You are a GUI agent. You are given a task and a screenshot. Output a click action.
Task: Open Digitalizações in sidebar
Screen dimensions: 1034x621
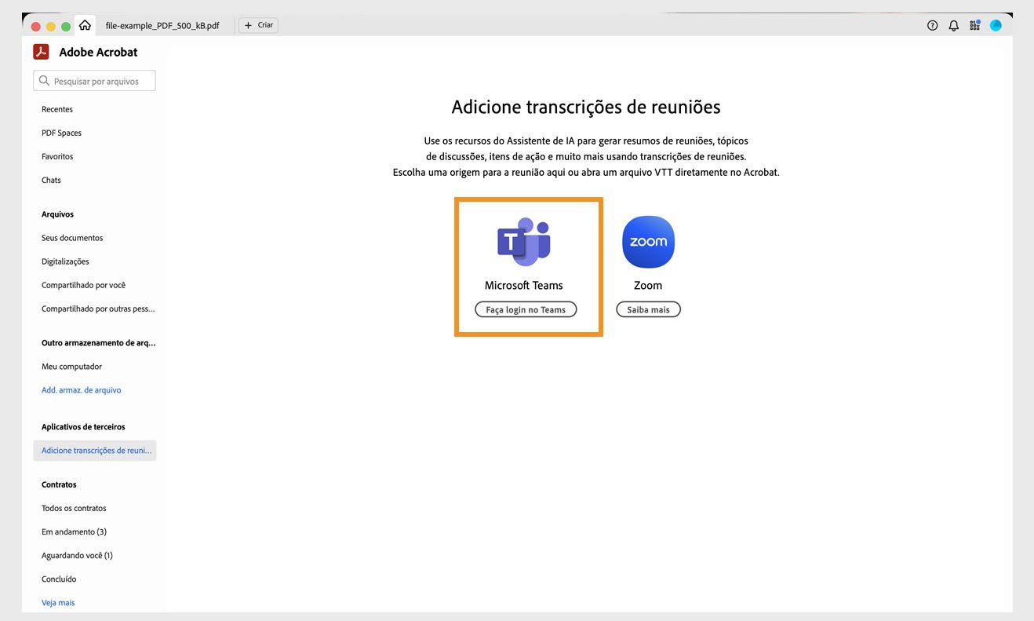click(65, 261)
